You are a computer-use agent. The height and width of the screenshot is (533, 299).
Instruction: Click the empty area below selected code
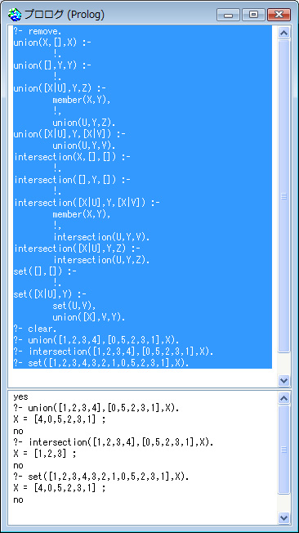pos(142,378)
